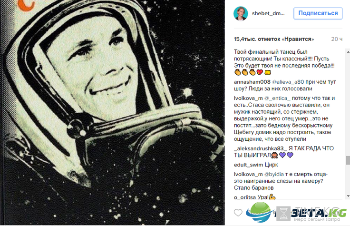Open the @byidia mention link

pos(274,174)
